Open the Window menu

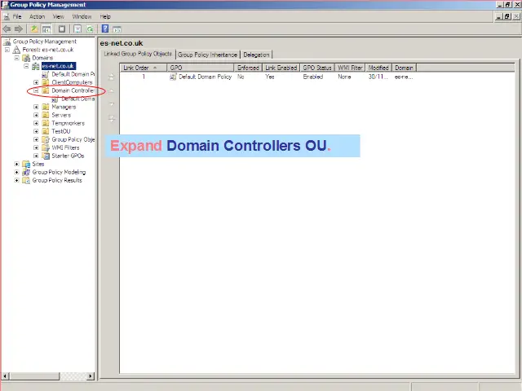point(82,16)
